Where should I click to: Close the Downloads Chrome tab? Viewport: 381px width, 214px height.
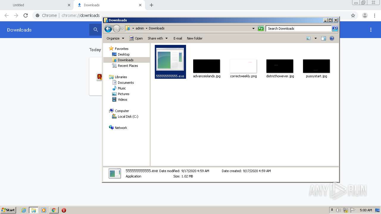140,5
